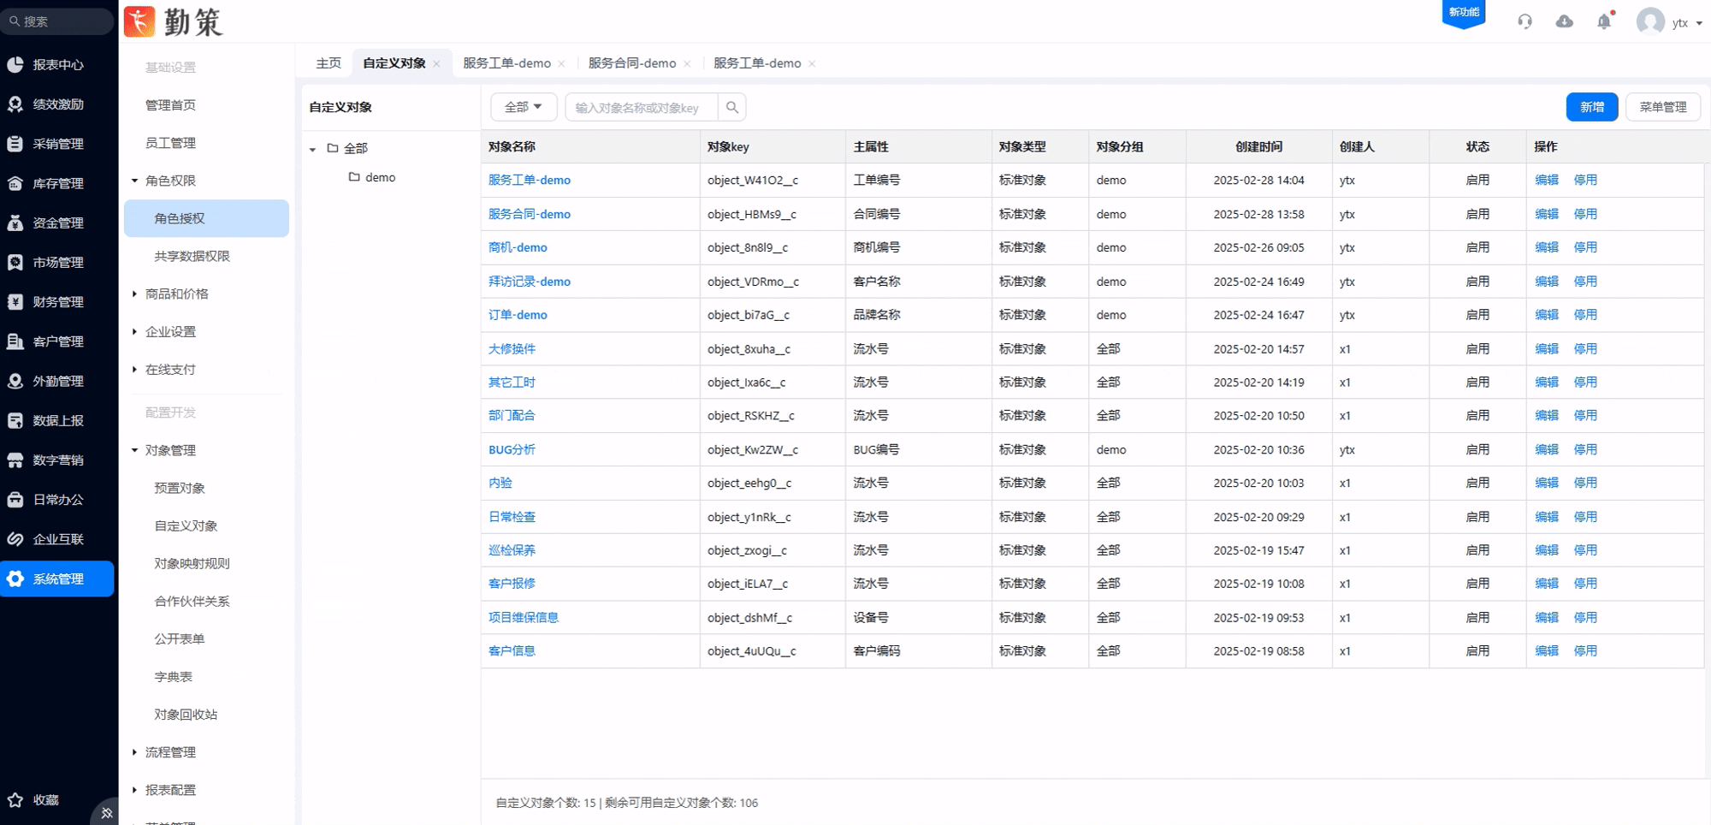Open 日常办公 sidebar icon

[x=15, y=499]
